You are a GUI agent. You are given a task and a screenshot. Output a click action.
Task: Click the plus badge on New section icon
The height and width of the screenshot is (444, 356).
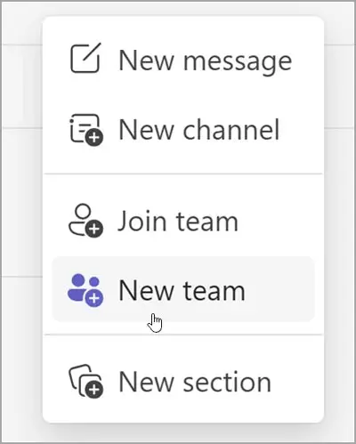[94, 389]
